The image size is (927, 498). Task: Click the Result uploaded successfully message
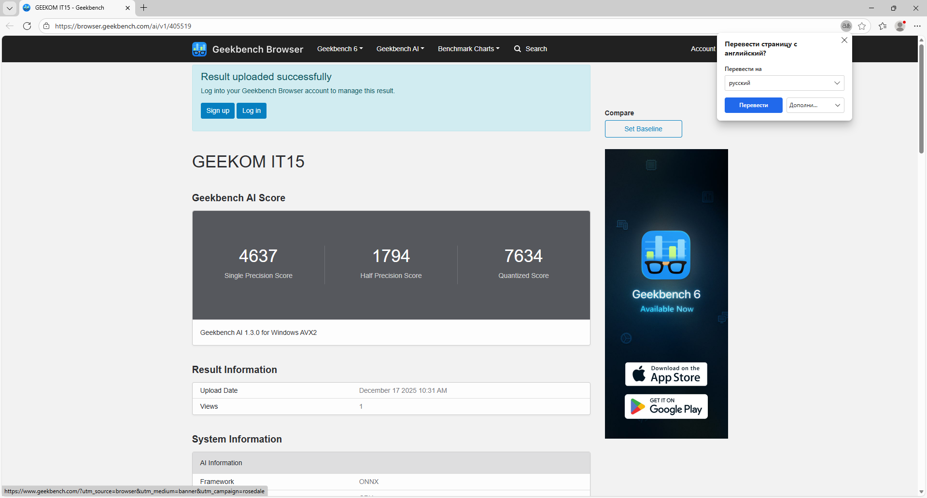(266, 77)
